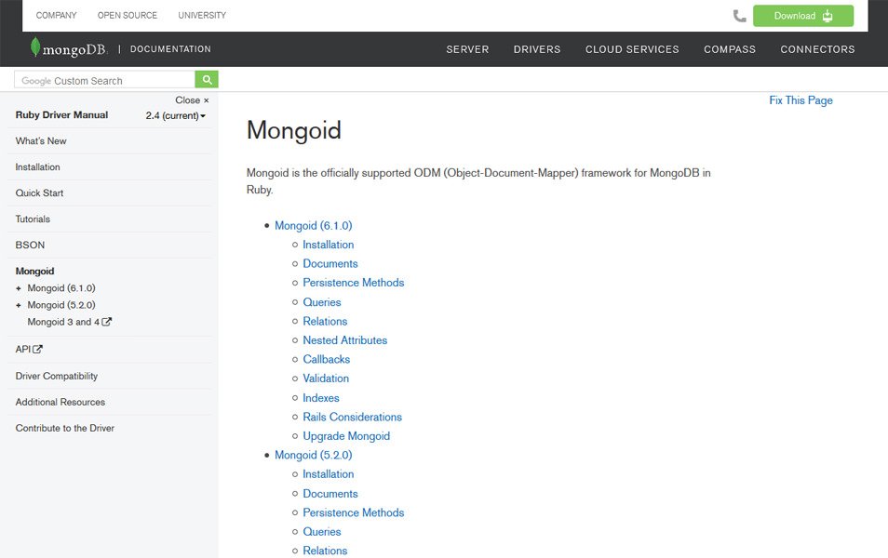Click inside the Google Custom Search field
This screenshot has height=558, width=888.
coord(112,80)
